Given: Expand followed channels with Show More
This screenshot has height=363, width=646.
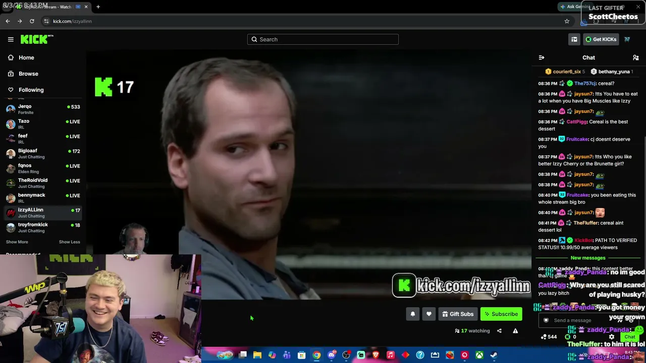Looking at the screenshot, I should coord(17,242).
